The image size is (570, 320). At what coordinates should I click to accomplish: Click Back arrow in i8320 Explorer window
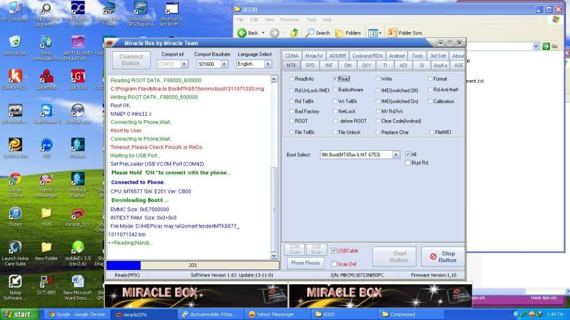(x=248, y=33)
